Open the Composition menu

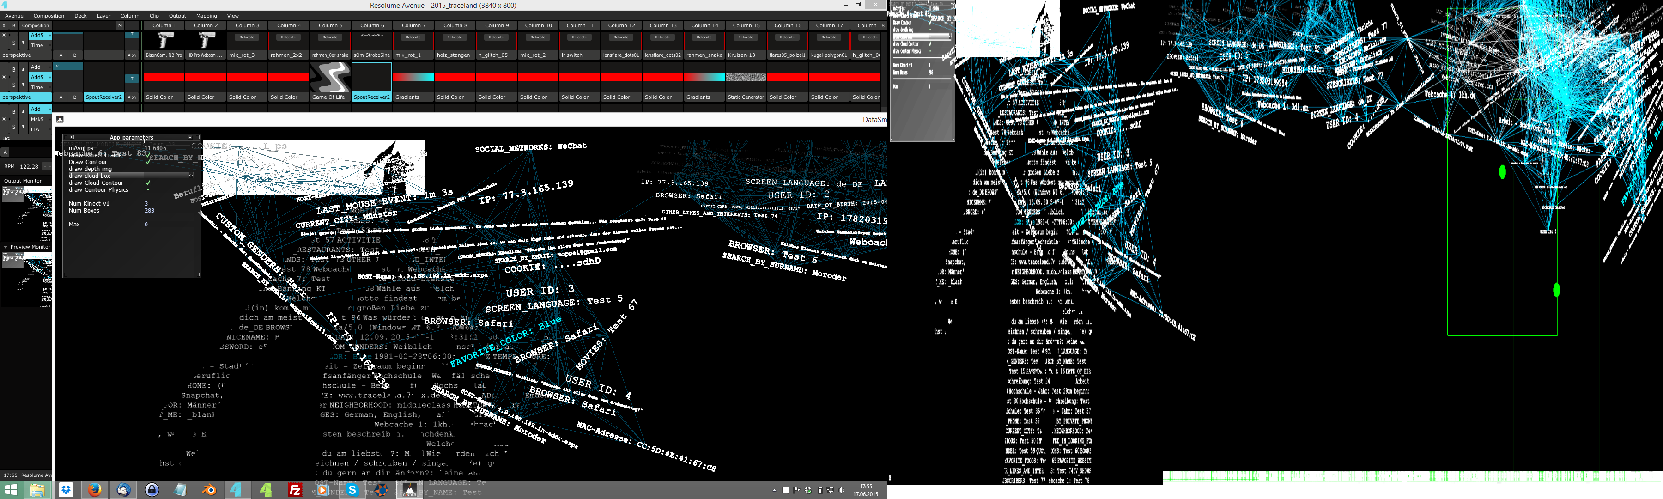(49, 16)
